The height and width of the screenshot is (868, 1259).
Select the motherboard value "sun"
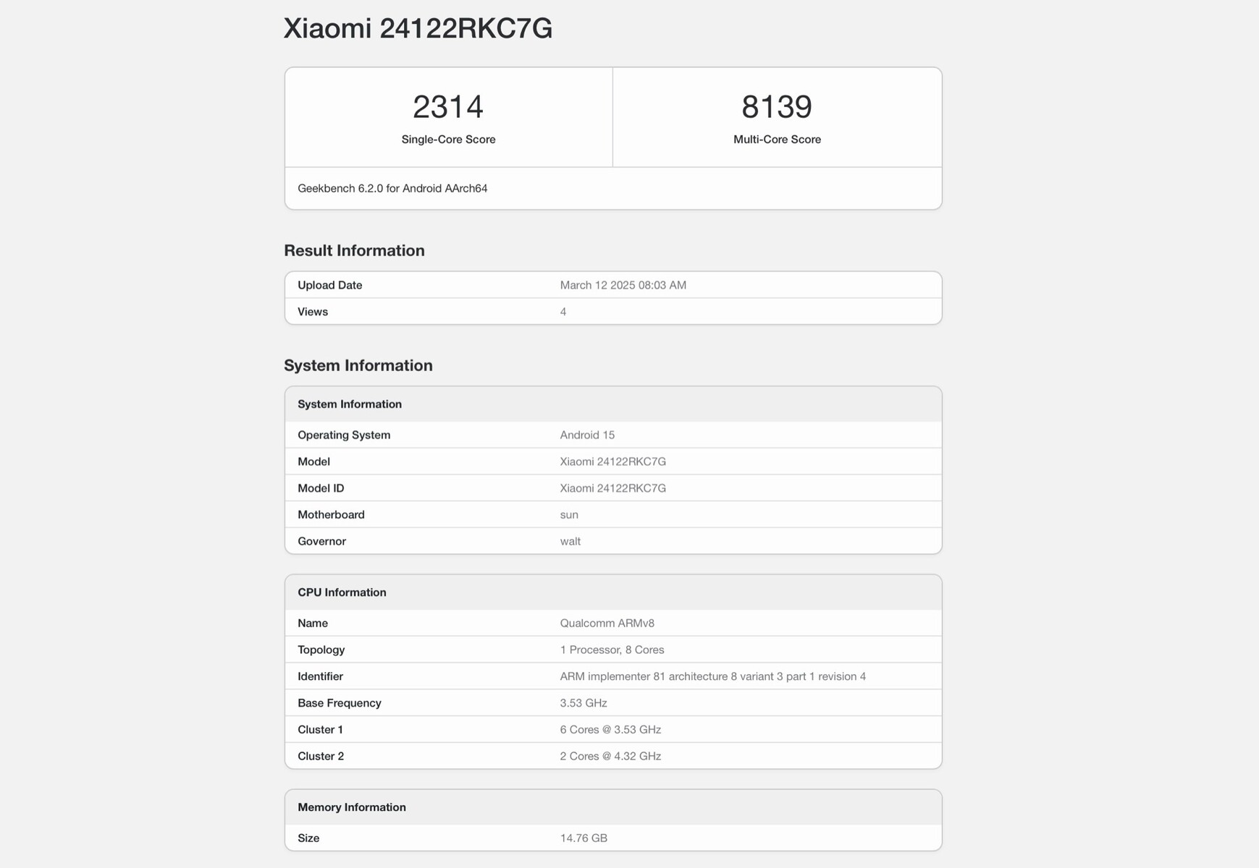569,515
